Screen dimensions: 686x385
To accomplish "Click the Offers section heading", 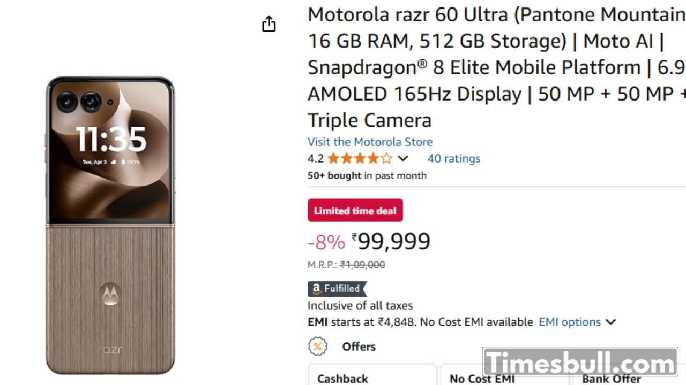I will [359, 346].
